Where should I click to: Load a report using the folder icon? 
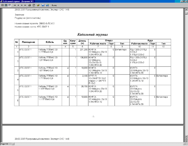(x=38, y=5)
